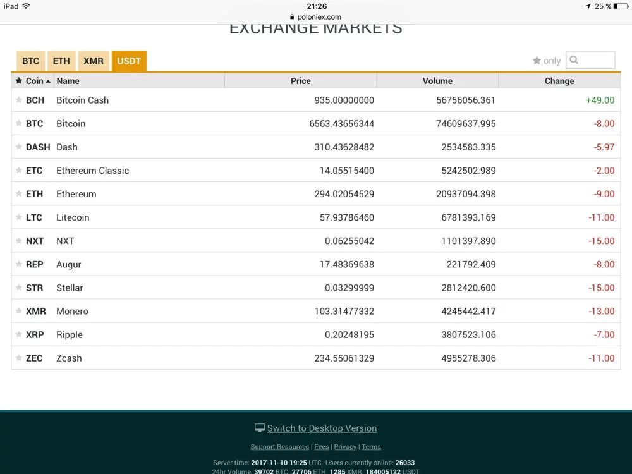Switch to the BTC markets tab
The width and height of the screenshot is (632, 474).
(x=30, y=61)
